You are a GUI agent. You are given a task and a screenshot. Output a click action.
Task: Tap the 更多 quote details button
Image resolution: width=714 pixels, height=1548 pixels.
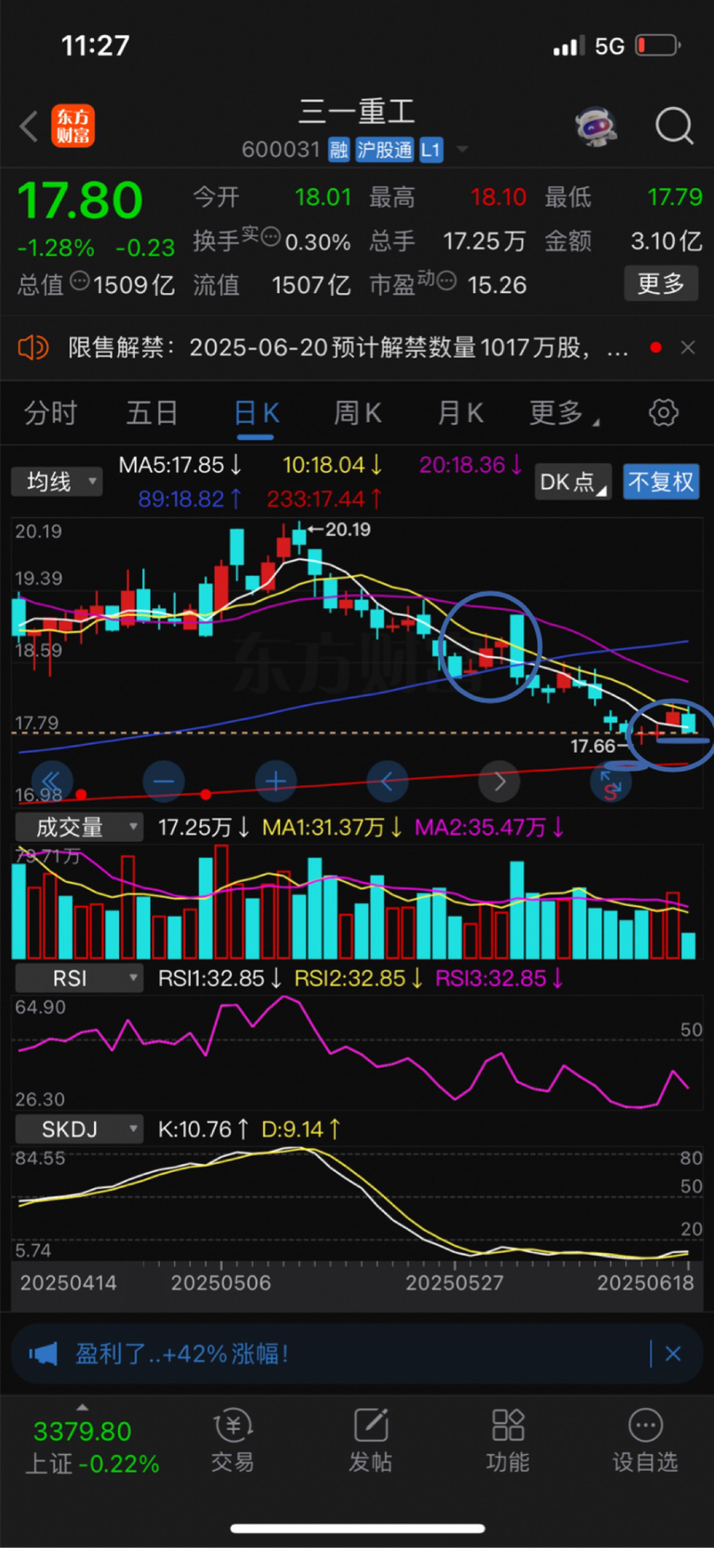660,283
